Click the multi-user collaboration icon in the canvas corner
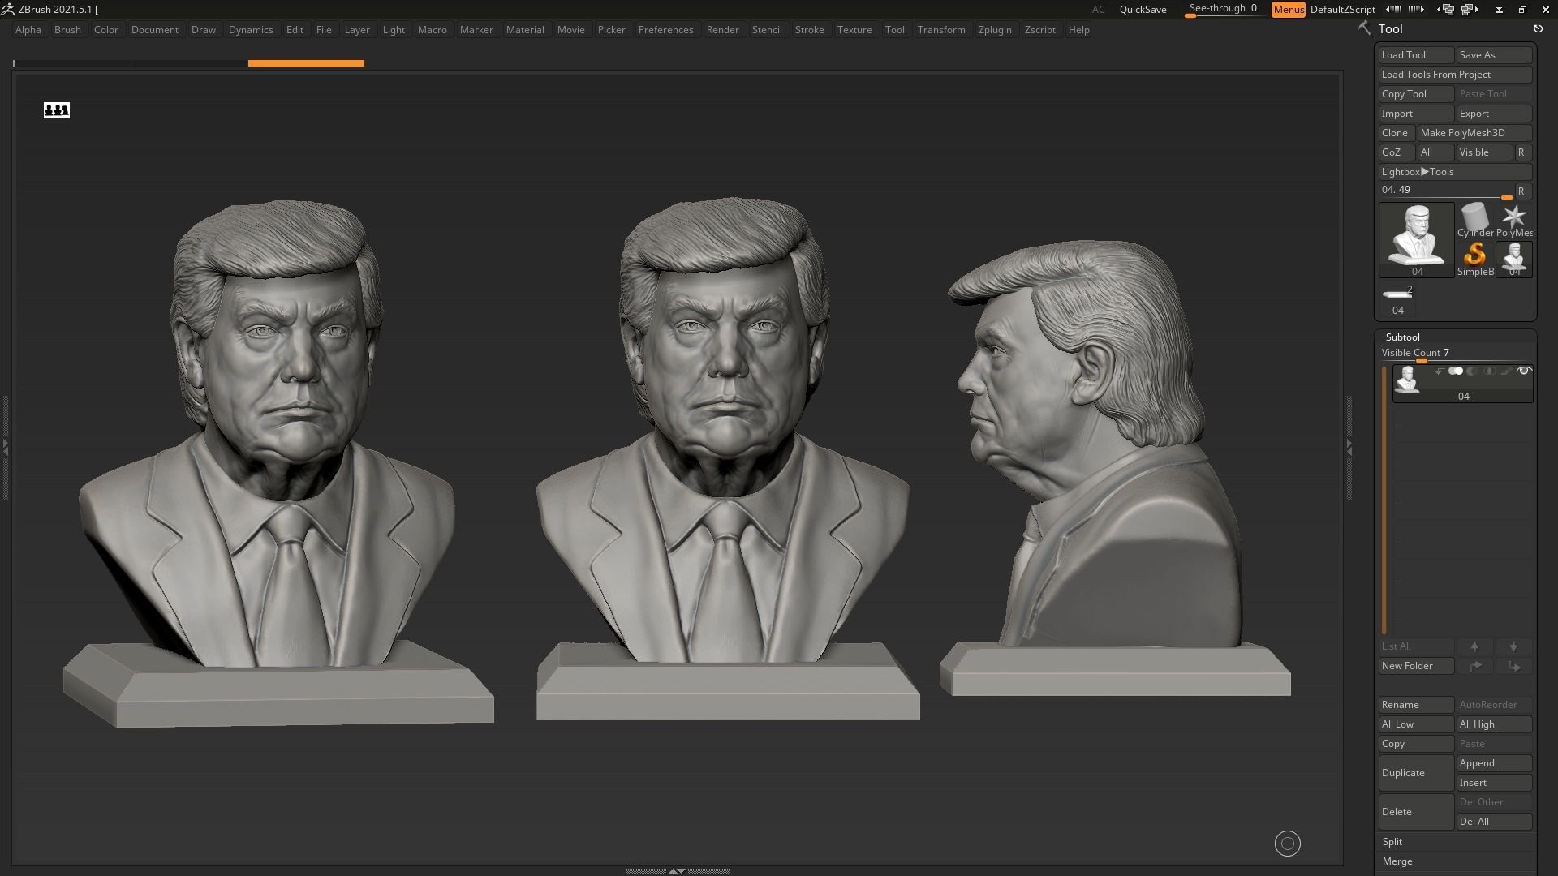The width and height of the screenshot is (1558, 876). point(57,110)
